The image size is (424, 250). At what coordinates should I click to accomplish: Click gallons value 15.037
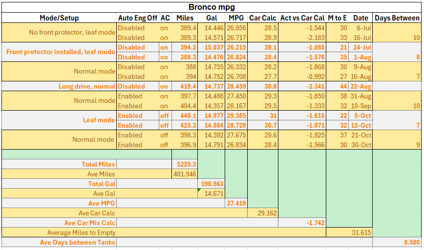(x=211, y=47)
